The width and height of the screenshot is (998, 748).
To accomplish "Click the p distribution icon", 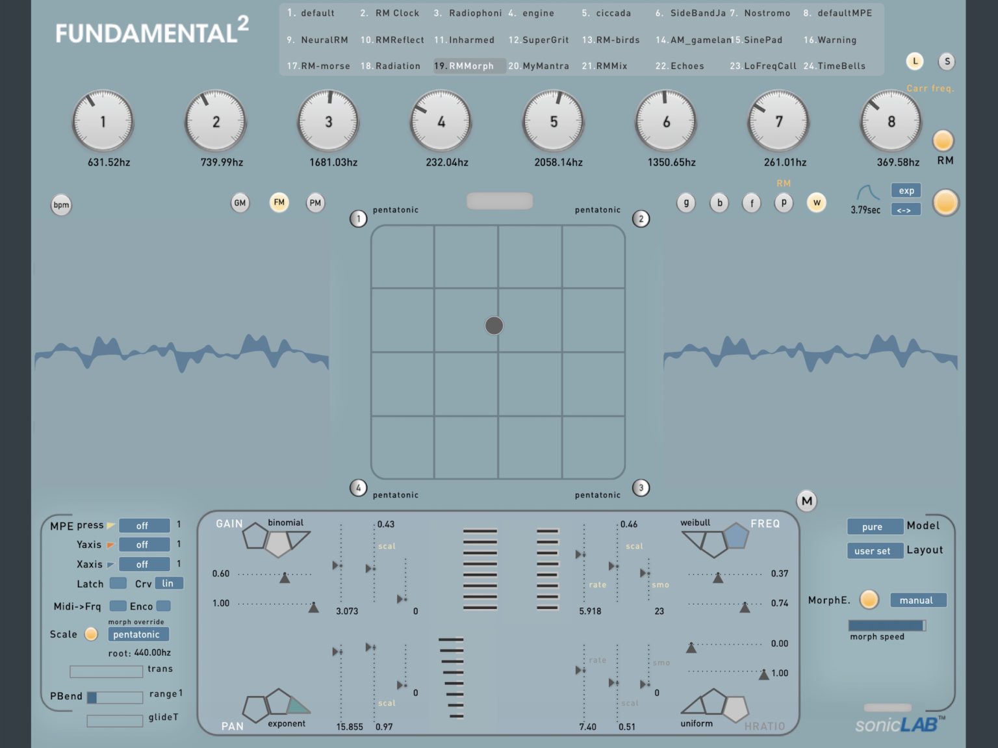I will [784, 203].
